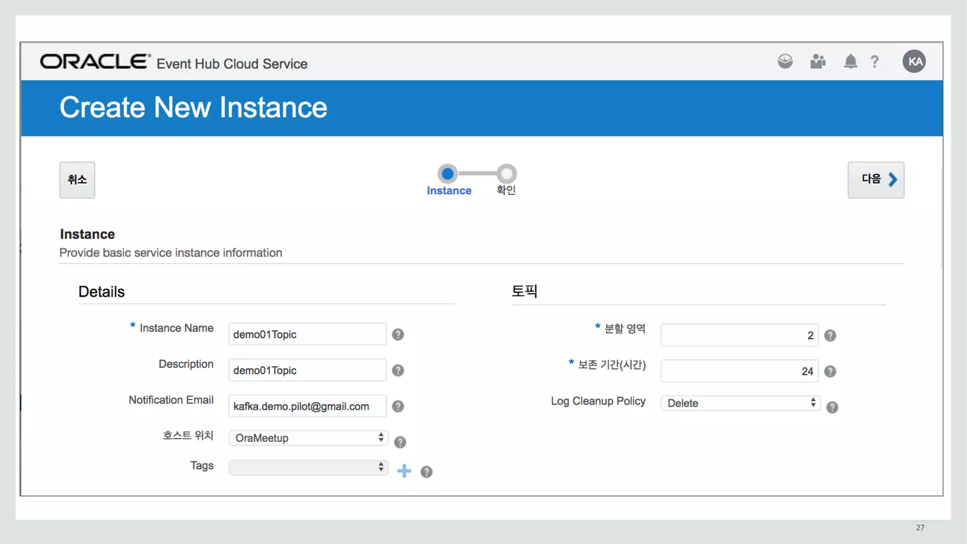967x544 pixels.
Task: Open the 호스트 위치 OraMeetup dropdown
Action: coord(308,438)
